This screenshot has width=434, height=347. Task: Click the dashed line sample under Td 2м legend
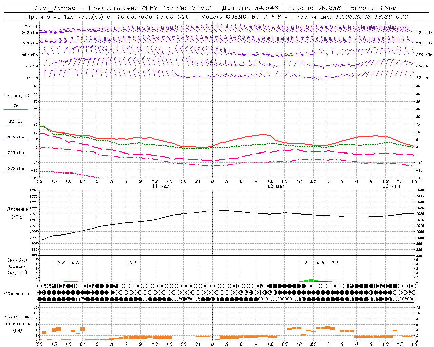[x=15, y=125]
